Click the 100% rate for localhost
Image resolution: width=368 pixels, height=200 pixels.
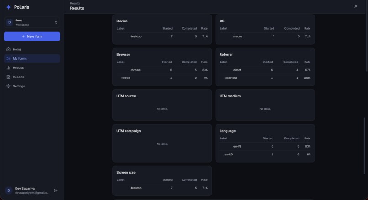coord(307,78)
